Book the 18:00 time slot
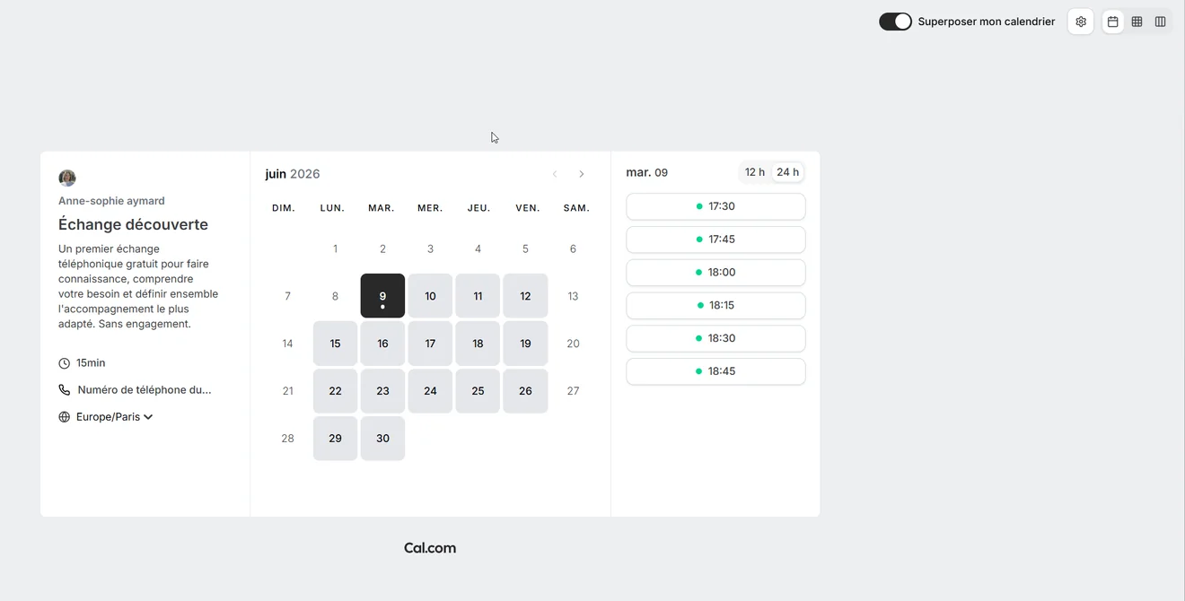The width and height of the screenshot is (1185, 601). (x=715, y=273)
